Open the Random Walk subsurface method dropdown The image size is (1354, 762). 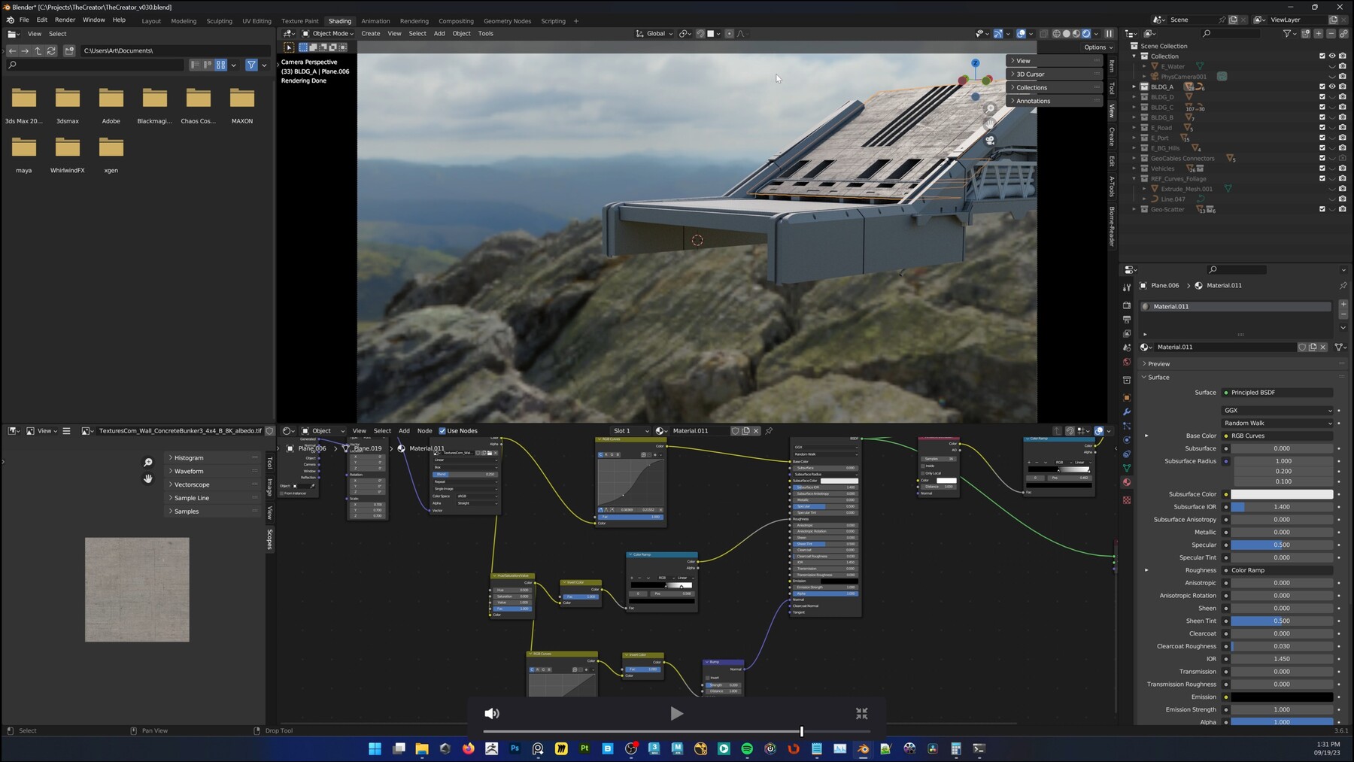pyautogui.click(x=1277, y=424)
